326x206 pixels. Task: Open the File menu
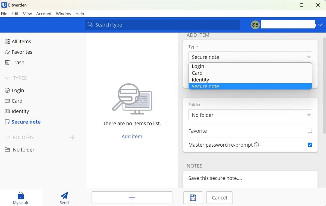[4, 14]
